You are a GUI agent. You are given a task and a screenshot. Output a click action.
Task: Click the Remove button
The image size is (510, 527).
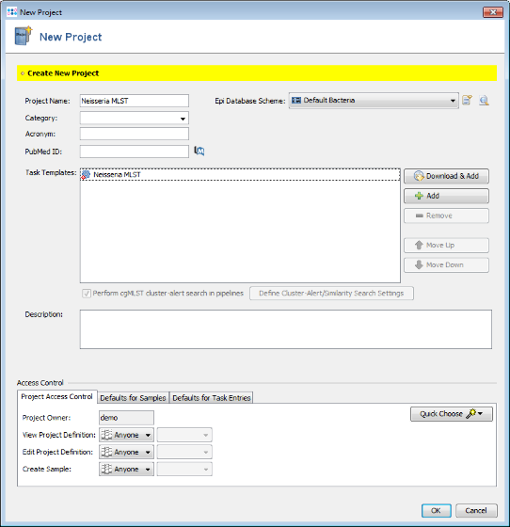pyautogui.click(x=446, y=216)
